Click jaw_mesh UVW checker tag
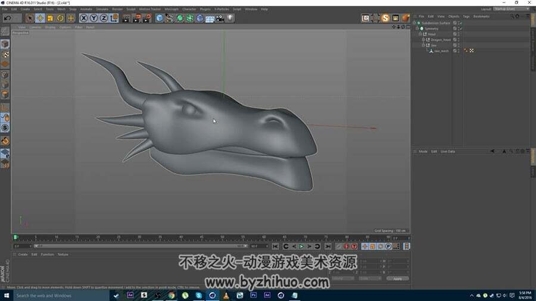Screen dimensions: 536x301 472,51
